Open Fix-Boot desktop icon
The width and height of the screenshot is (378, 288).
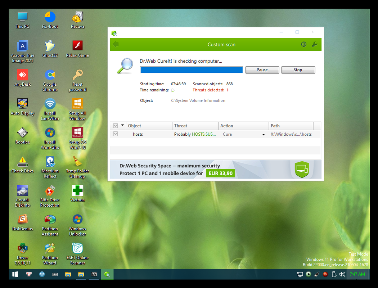tap(50, 21)
